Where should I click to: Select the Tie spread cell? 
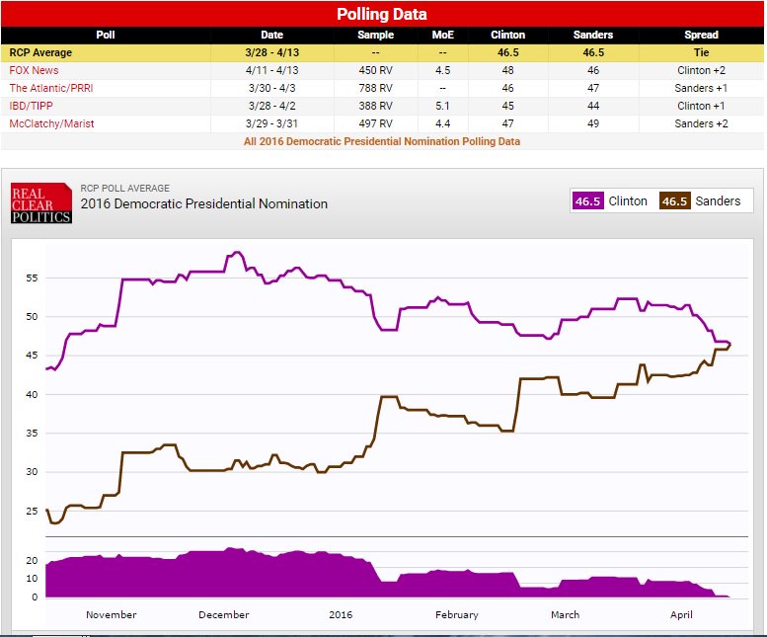pyautogui.click(x=701, y=53)
